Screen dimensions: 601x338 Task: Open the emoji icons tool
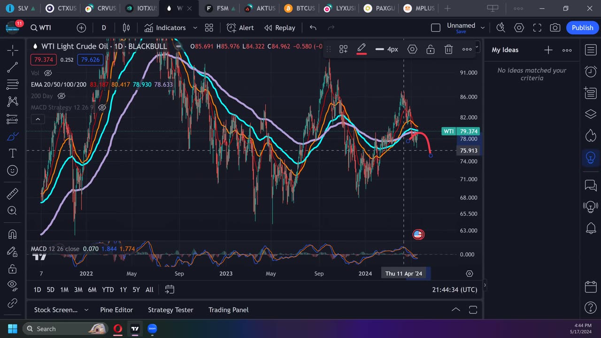coord(13,170)
